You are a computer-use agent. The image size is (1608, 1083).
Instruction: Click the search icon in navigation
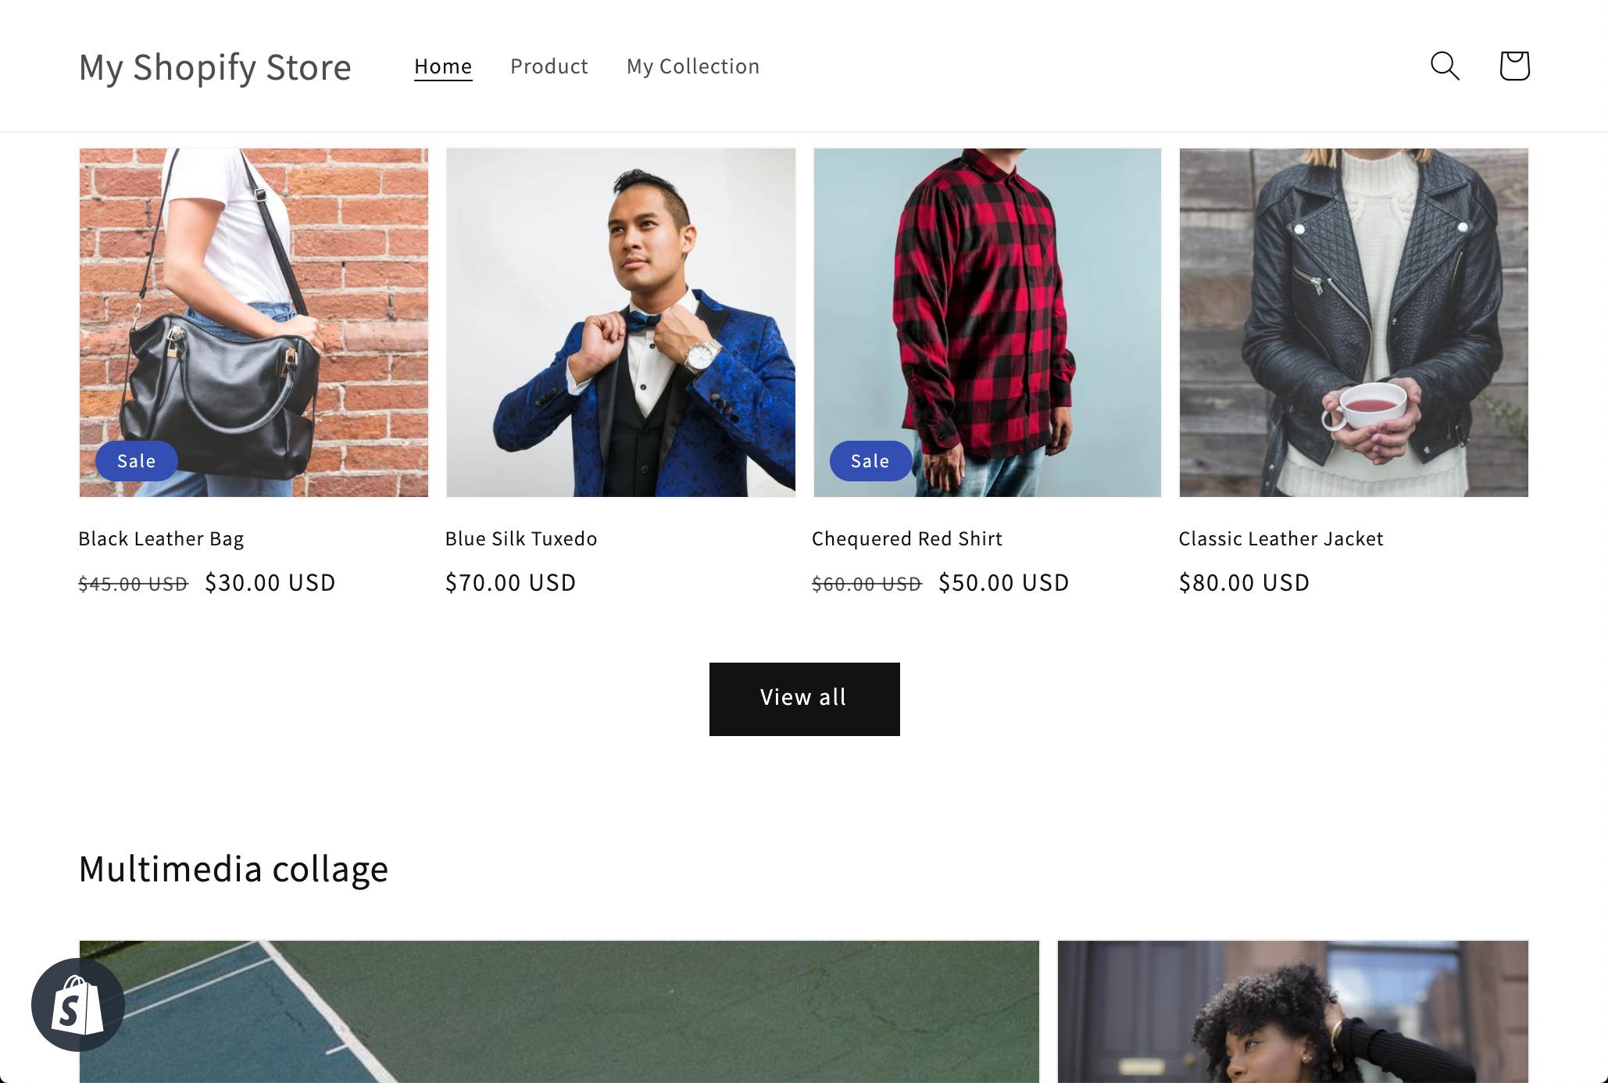pos(1445,66)
